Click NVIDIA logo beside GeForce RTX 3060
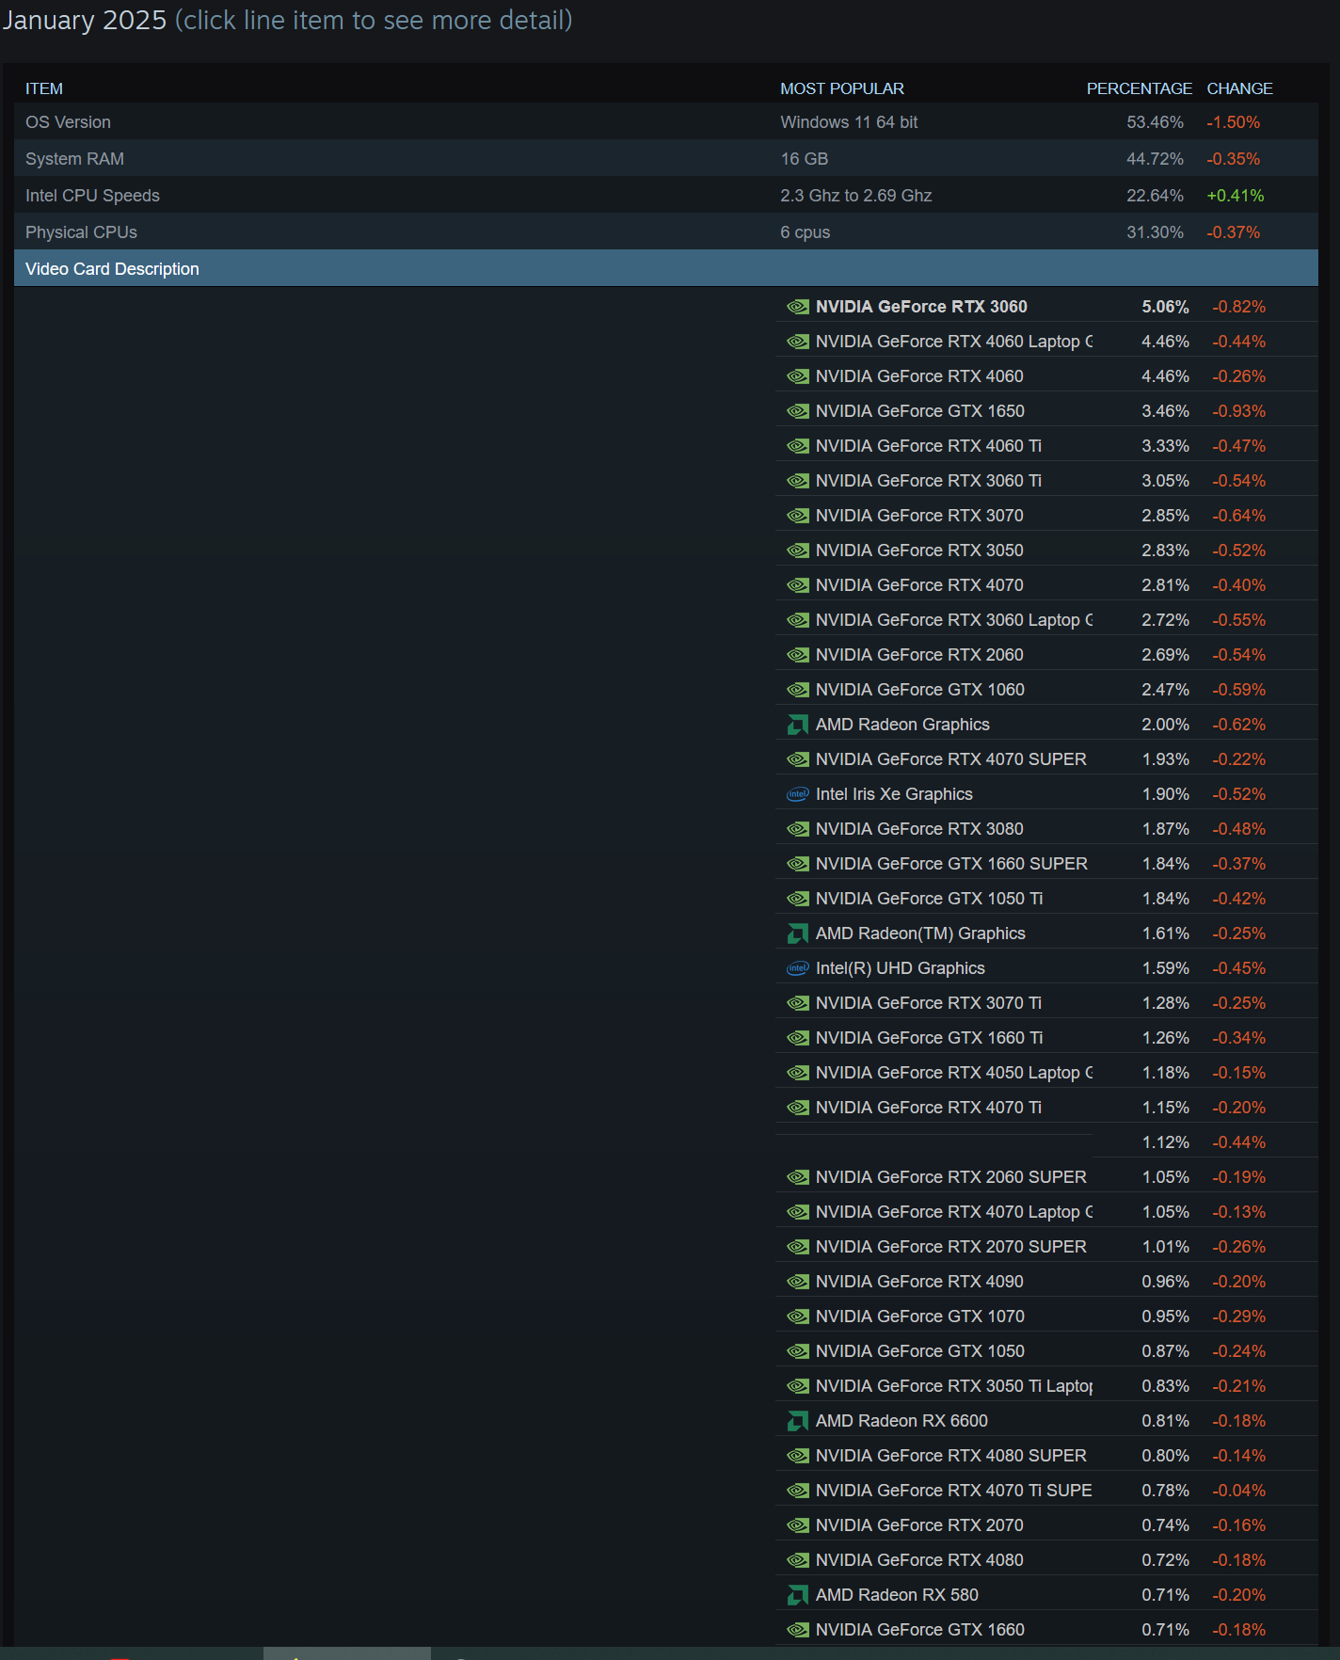 coord(797,307)
